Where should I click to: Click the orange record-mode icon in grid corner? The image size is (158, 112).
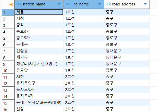coord(11,4)
